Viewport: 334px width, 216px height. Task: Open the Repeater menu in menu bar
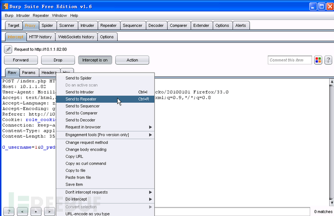click(41, 15)
